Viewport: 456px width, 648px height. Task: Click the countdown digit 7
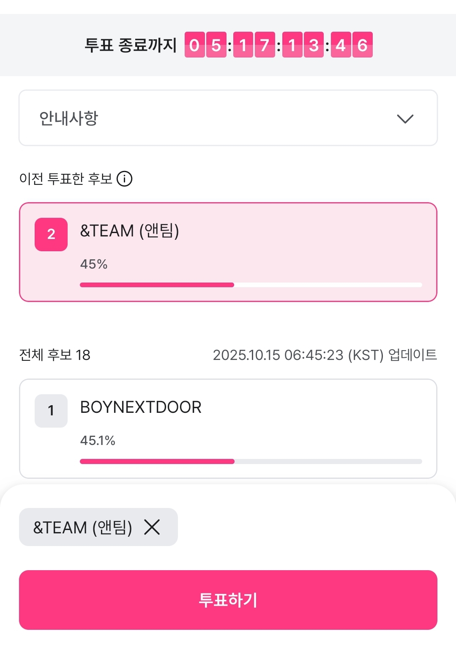[x=265, y=45]
